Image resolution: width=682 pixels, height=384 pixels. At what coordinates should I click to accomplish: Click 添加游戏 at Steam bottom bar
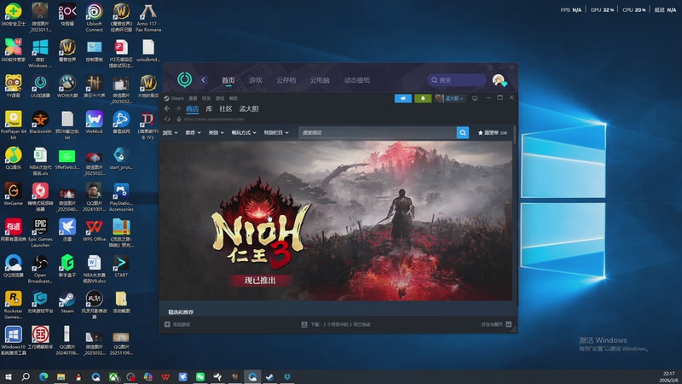coord(177,324)
